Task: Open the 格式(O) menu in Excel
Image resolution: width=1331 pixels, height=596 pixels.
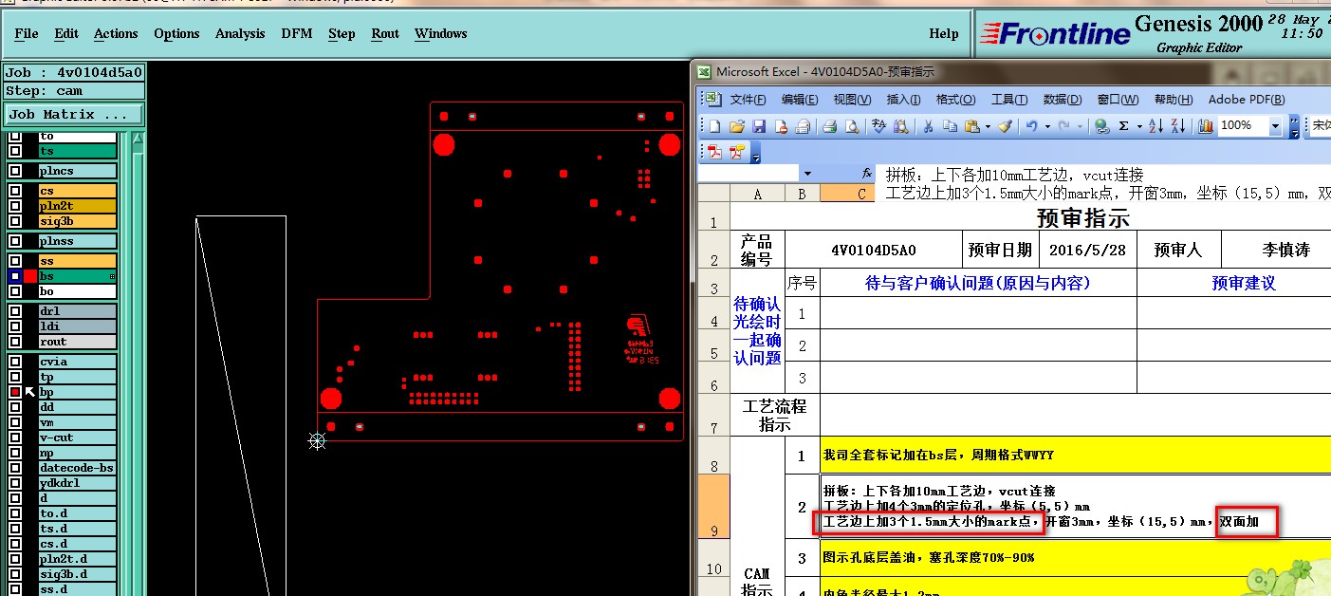Action: pyautogui.click(x=955, y=99)
